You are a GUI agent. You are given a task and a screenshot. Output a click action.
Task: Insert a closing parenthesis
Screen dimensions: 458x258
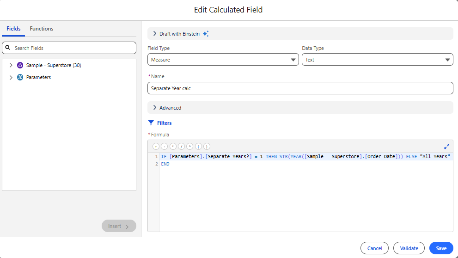[207, 147]
